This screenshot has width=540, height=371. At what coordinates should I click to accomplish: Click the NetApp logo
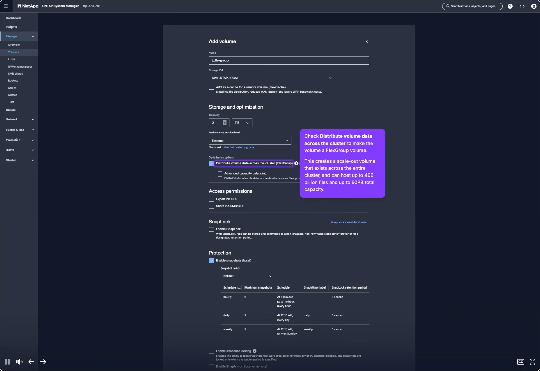click(x=28, y=6)
